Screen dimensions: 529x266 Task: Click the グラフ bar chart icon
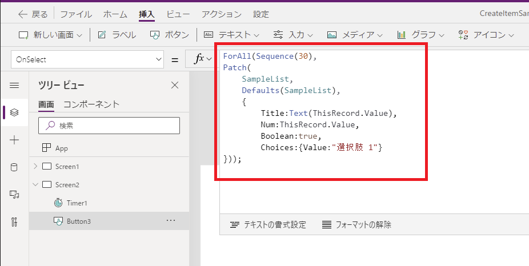(402, 35)
